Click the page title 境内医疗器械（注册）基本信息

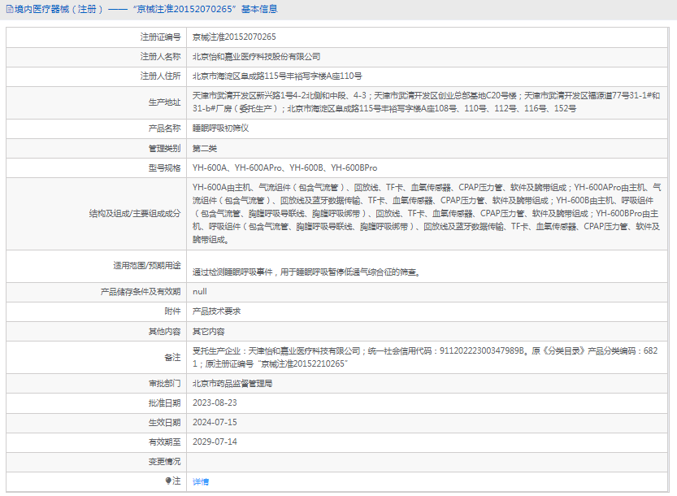(x=146, y=9)
